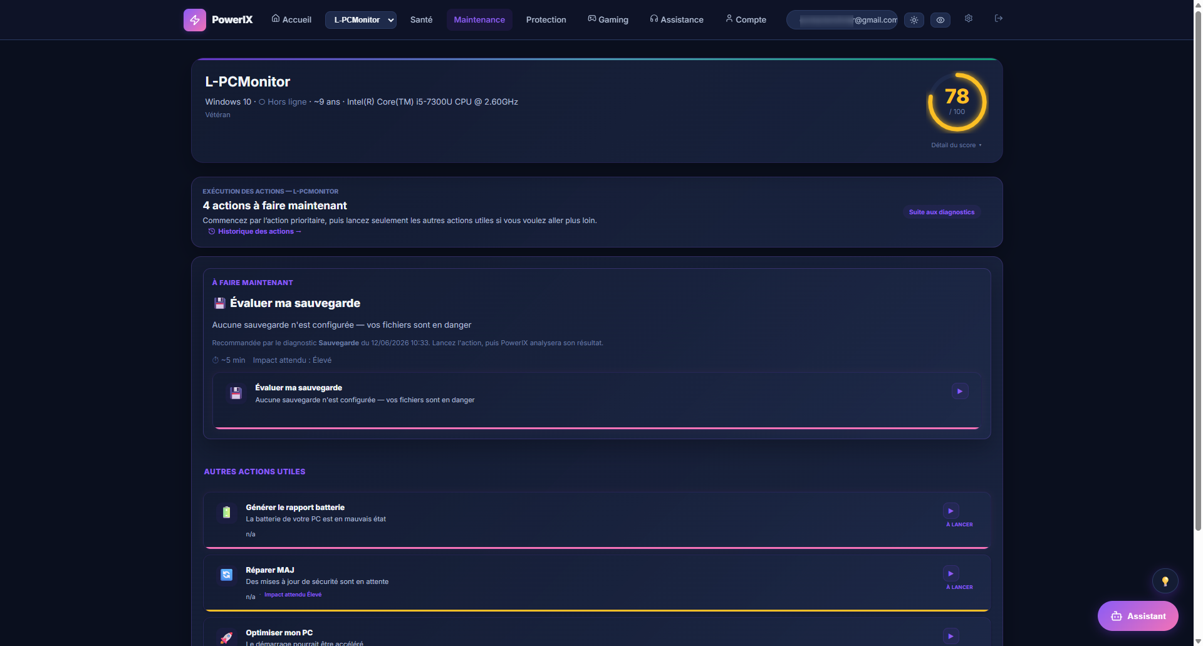Click the Assistance headset icon

[x=654, y=19]
